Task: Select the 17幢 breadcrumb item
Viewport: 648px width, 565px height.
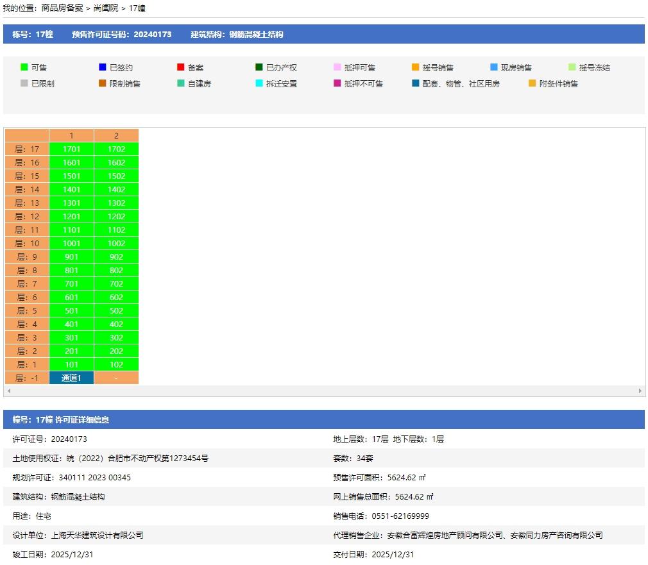Action: 137,8
